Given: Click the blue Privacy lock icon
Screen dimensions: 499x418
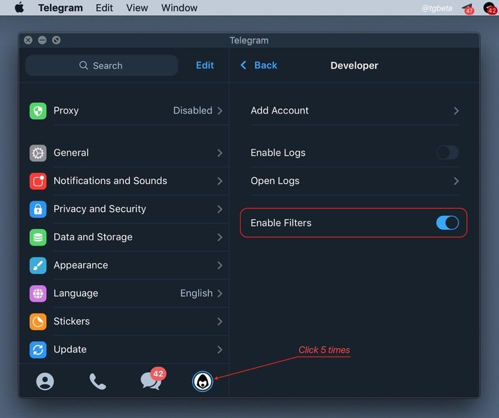Looking at the screenshot, I should coord(38,209).
